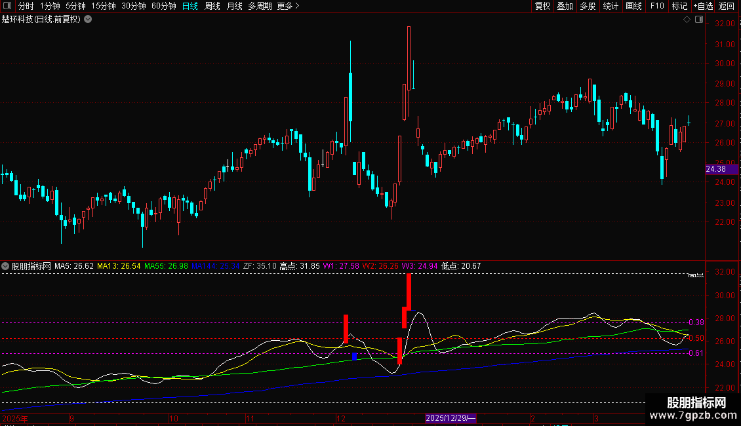This screenshot has width=741, height=426.
Task: Toggle the right info panel icon
Action: click(699, 20)
